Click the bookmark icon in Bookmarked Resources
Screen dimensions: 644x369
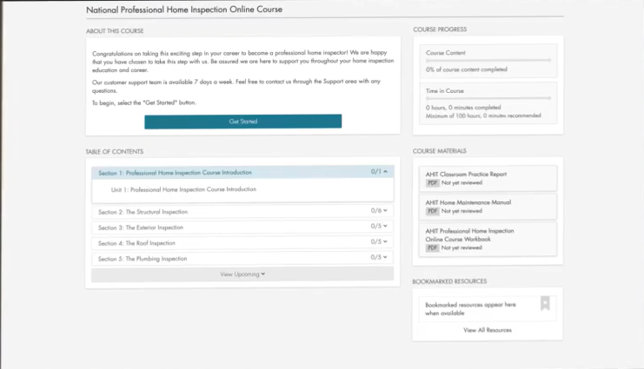(x=545, y=304)
